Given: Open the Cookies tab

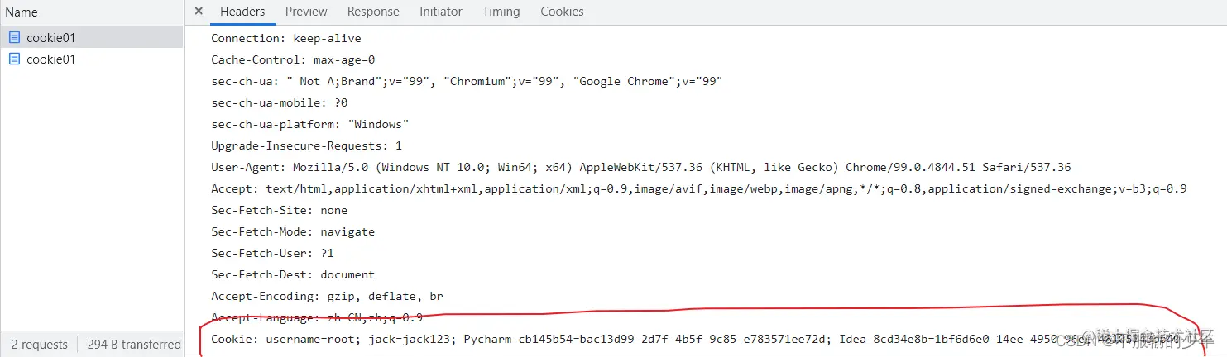Looking at the screenshot, I should (x=562, y=12).
